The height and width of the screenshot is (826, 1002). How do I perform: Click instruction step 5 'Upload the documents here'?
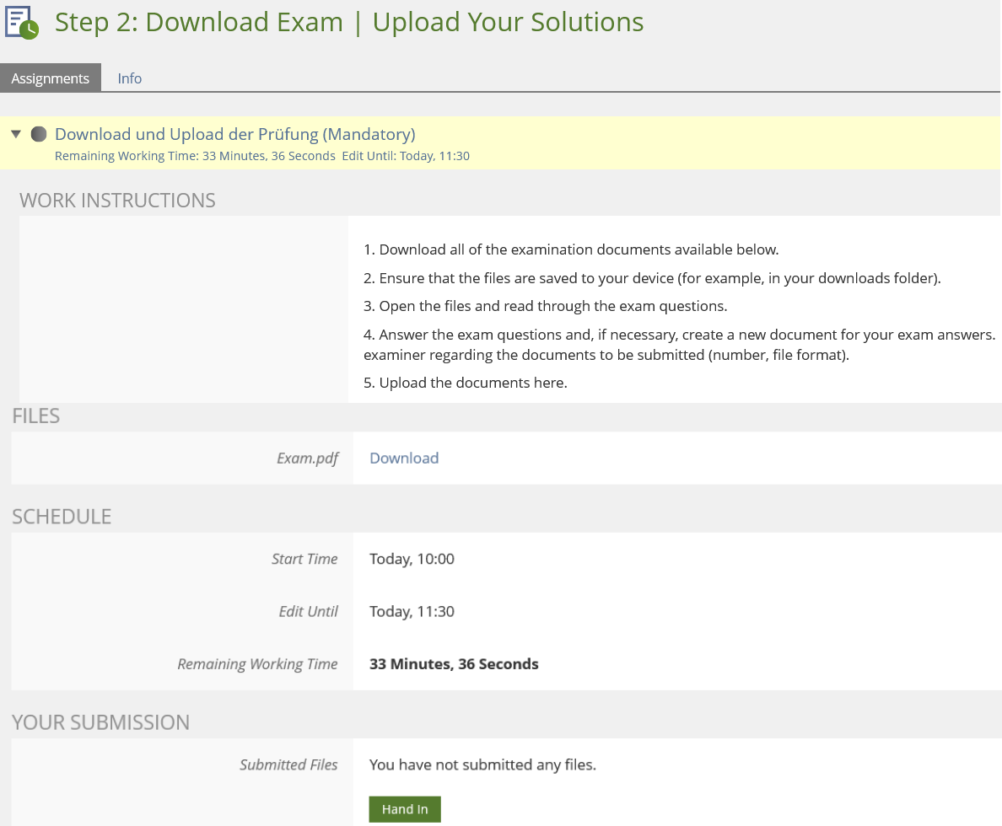466,383
